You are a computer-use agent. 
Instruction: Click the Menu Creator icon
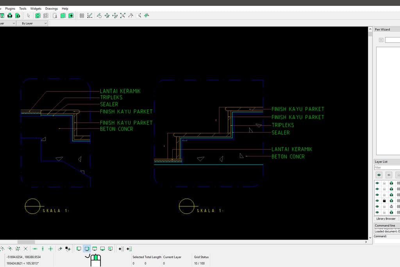pos(121,249)
